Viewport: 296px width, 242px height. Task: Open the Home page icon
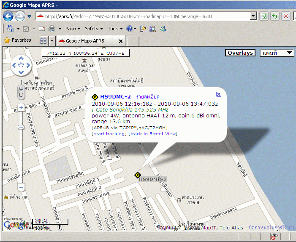[x=11, y=29]
